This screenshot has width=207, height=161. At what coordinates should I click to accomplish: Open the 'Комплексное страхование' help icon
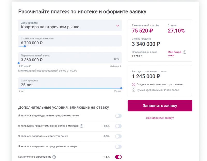pos(54,157)
